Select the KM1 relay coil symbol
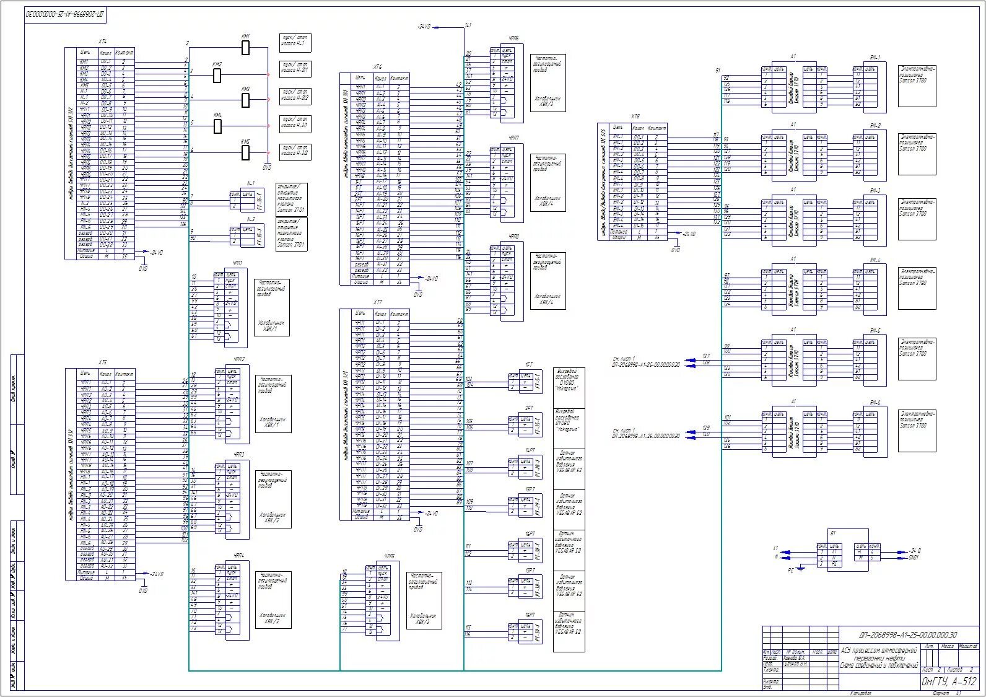The height and width of the screenshot is (697, 986). 246,48
